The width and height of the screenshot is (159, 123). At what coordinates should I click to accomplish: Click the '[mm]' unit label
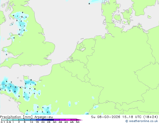[28, 117]
